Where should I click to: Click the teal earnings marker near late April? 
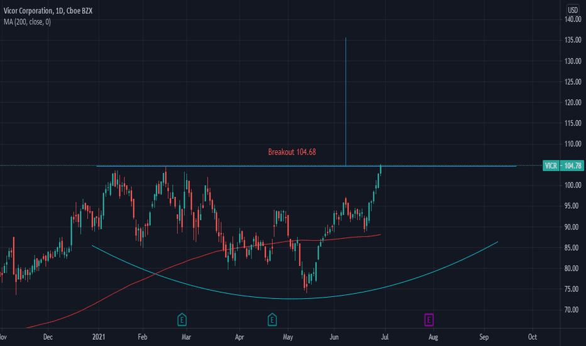[272, 320]
